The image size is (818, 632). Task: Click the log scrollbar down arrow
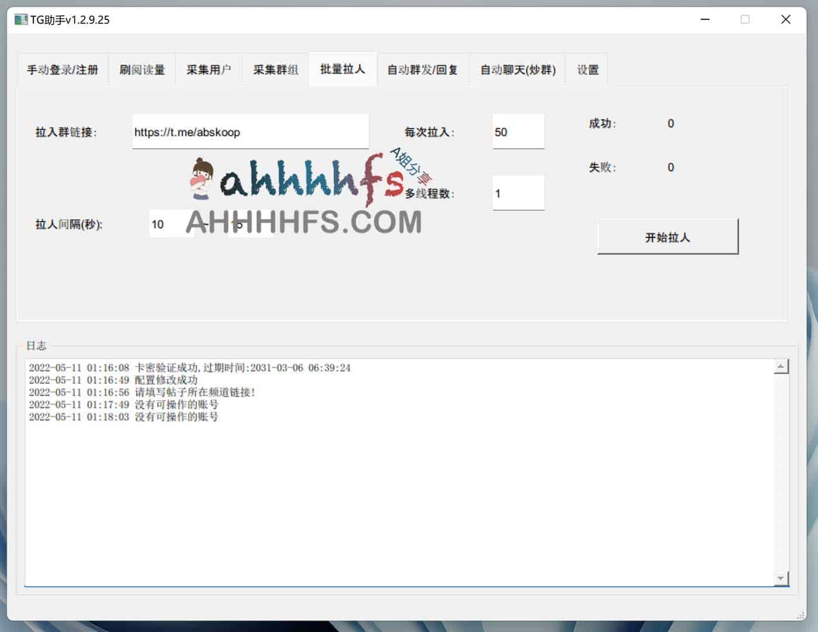[781, 578]
